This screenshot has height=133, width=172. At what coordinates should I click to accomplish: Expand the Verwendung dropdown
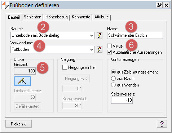(x=92, y=49)
